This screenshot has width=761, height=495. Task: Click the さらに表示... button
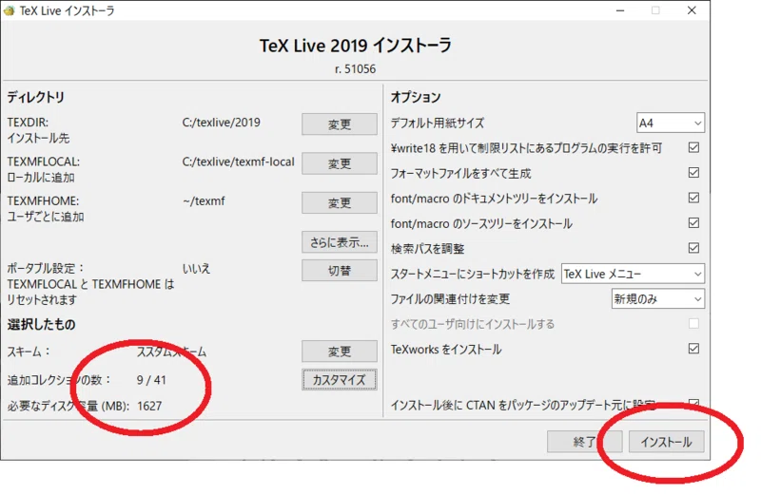(x=340, y=242)
